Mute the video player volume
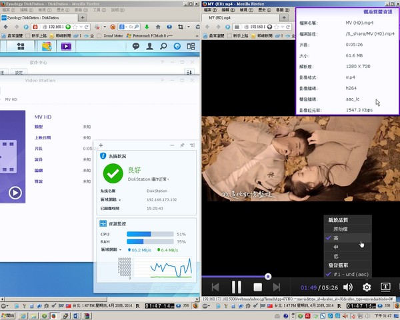Image resolution: width=400 pixels, height=320 pixels. 347,287
